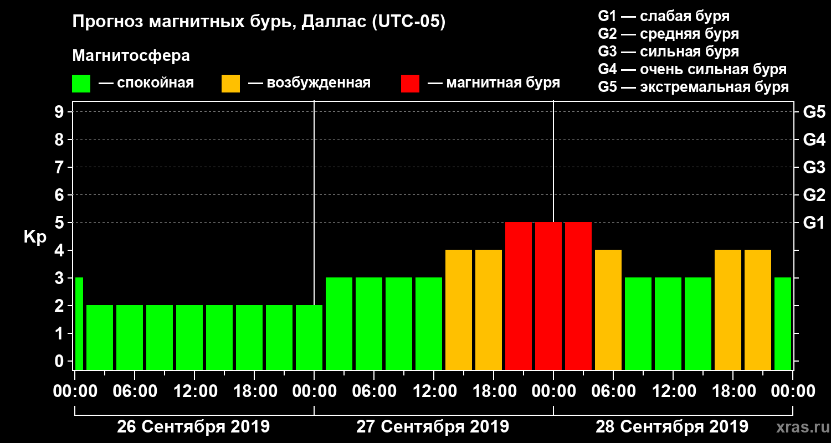This screenshot has height=443, width=831.
Task: Click the '— спокойная' legend label
Action: coord(146,83)
